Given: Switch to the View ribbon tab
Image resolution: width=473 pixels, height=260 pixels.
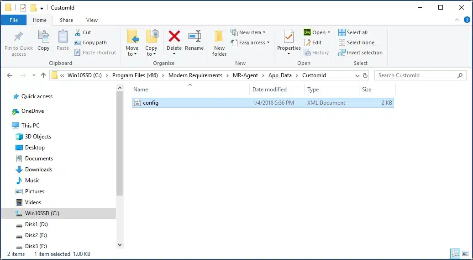Looking at the screenshot, I should tap(92, 20).
